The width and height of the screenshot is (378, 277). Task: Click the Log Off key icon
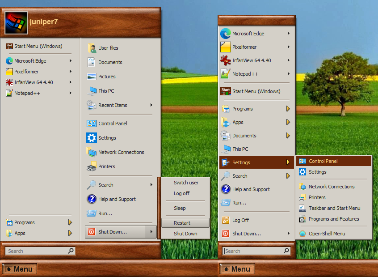(x=226, y=220)
